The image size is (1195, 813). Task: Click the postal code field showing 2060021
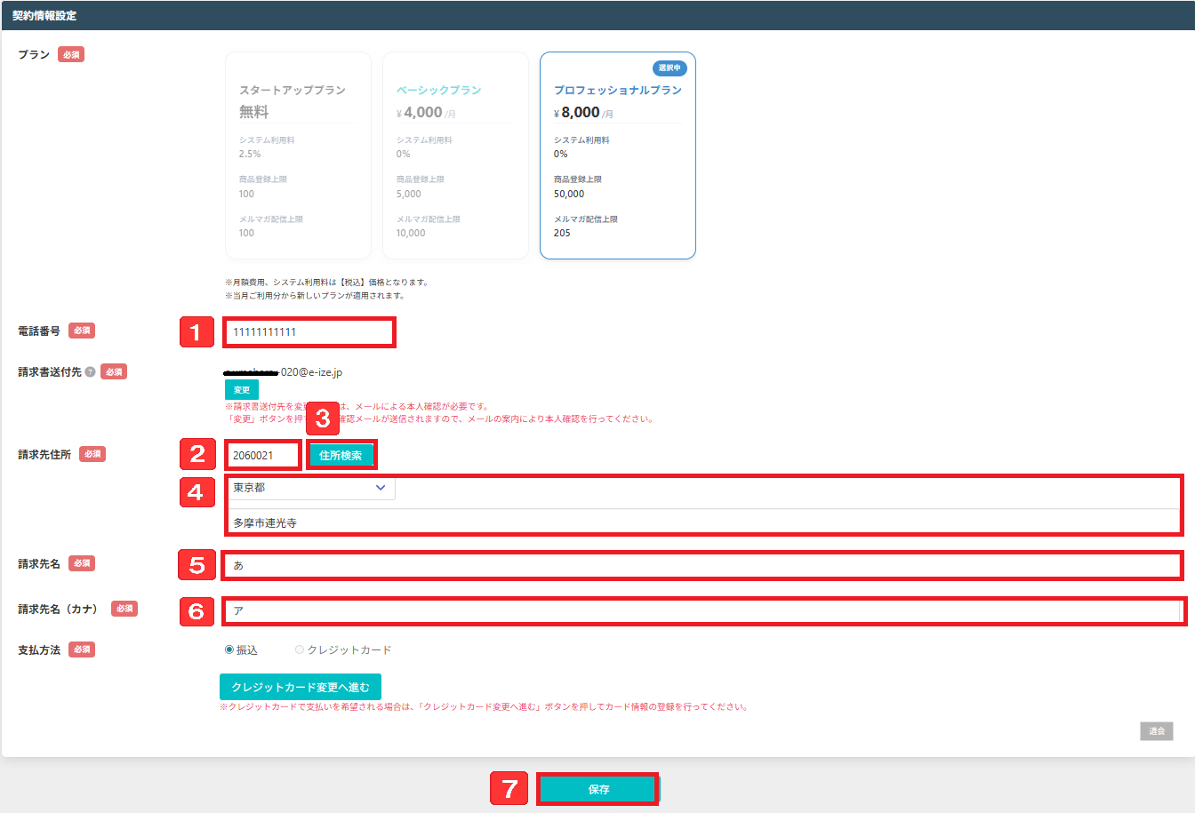[x=262, y=455]
